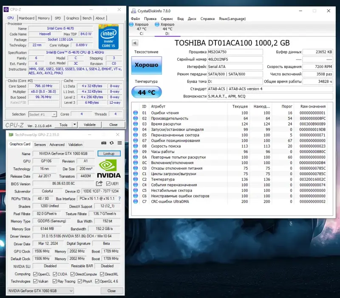Click the Lookup button in GPU-Z
Viewport: 340px width, 298px height.
109,153
